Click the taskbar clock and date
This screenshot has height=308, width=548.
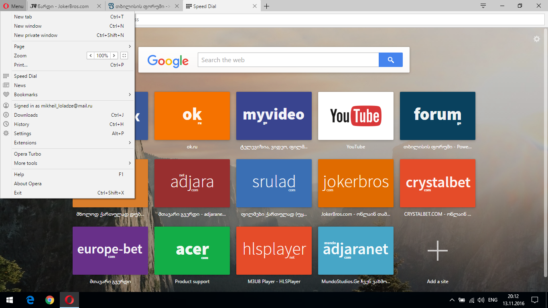[x=513, y=300]
